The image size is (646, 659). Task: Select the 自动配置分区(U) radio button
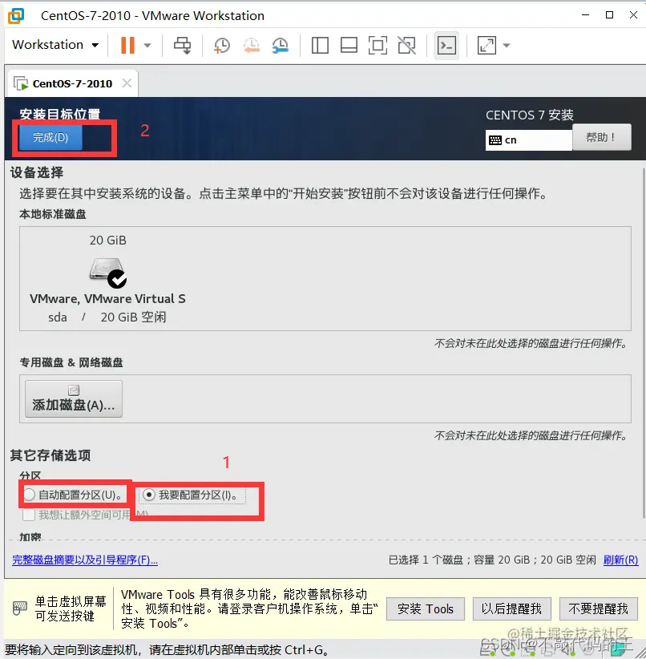coord(30,495)
